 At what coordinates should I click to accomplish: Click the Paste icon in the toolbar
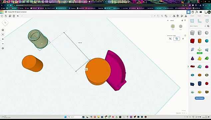pyautogui.click(x=6, y=16)
